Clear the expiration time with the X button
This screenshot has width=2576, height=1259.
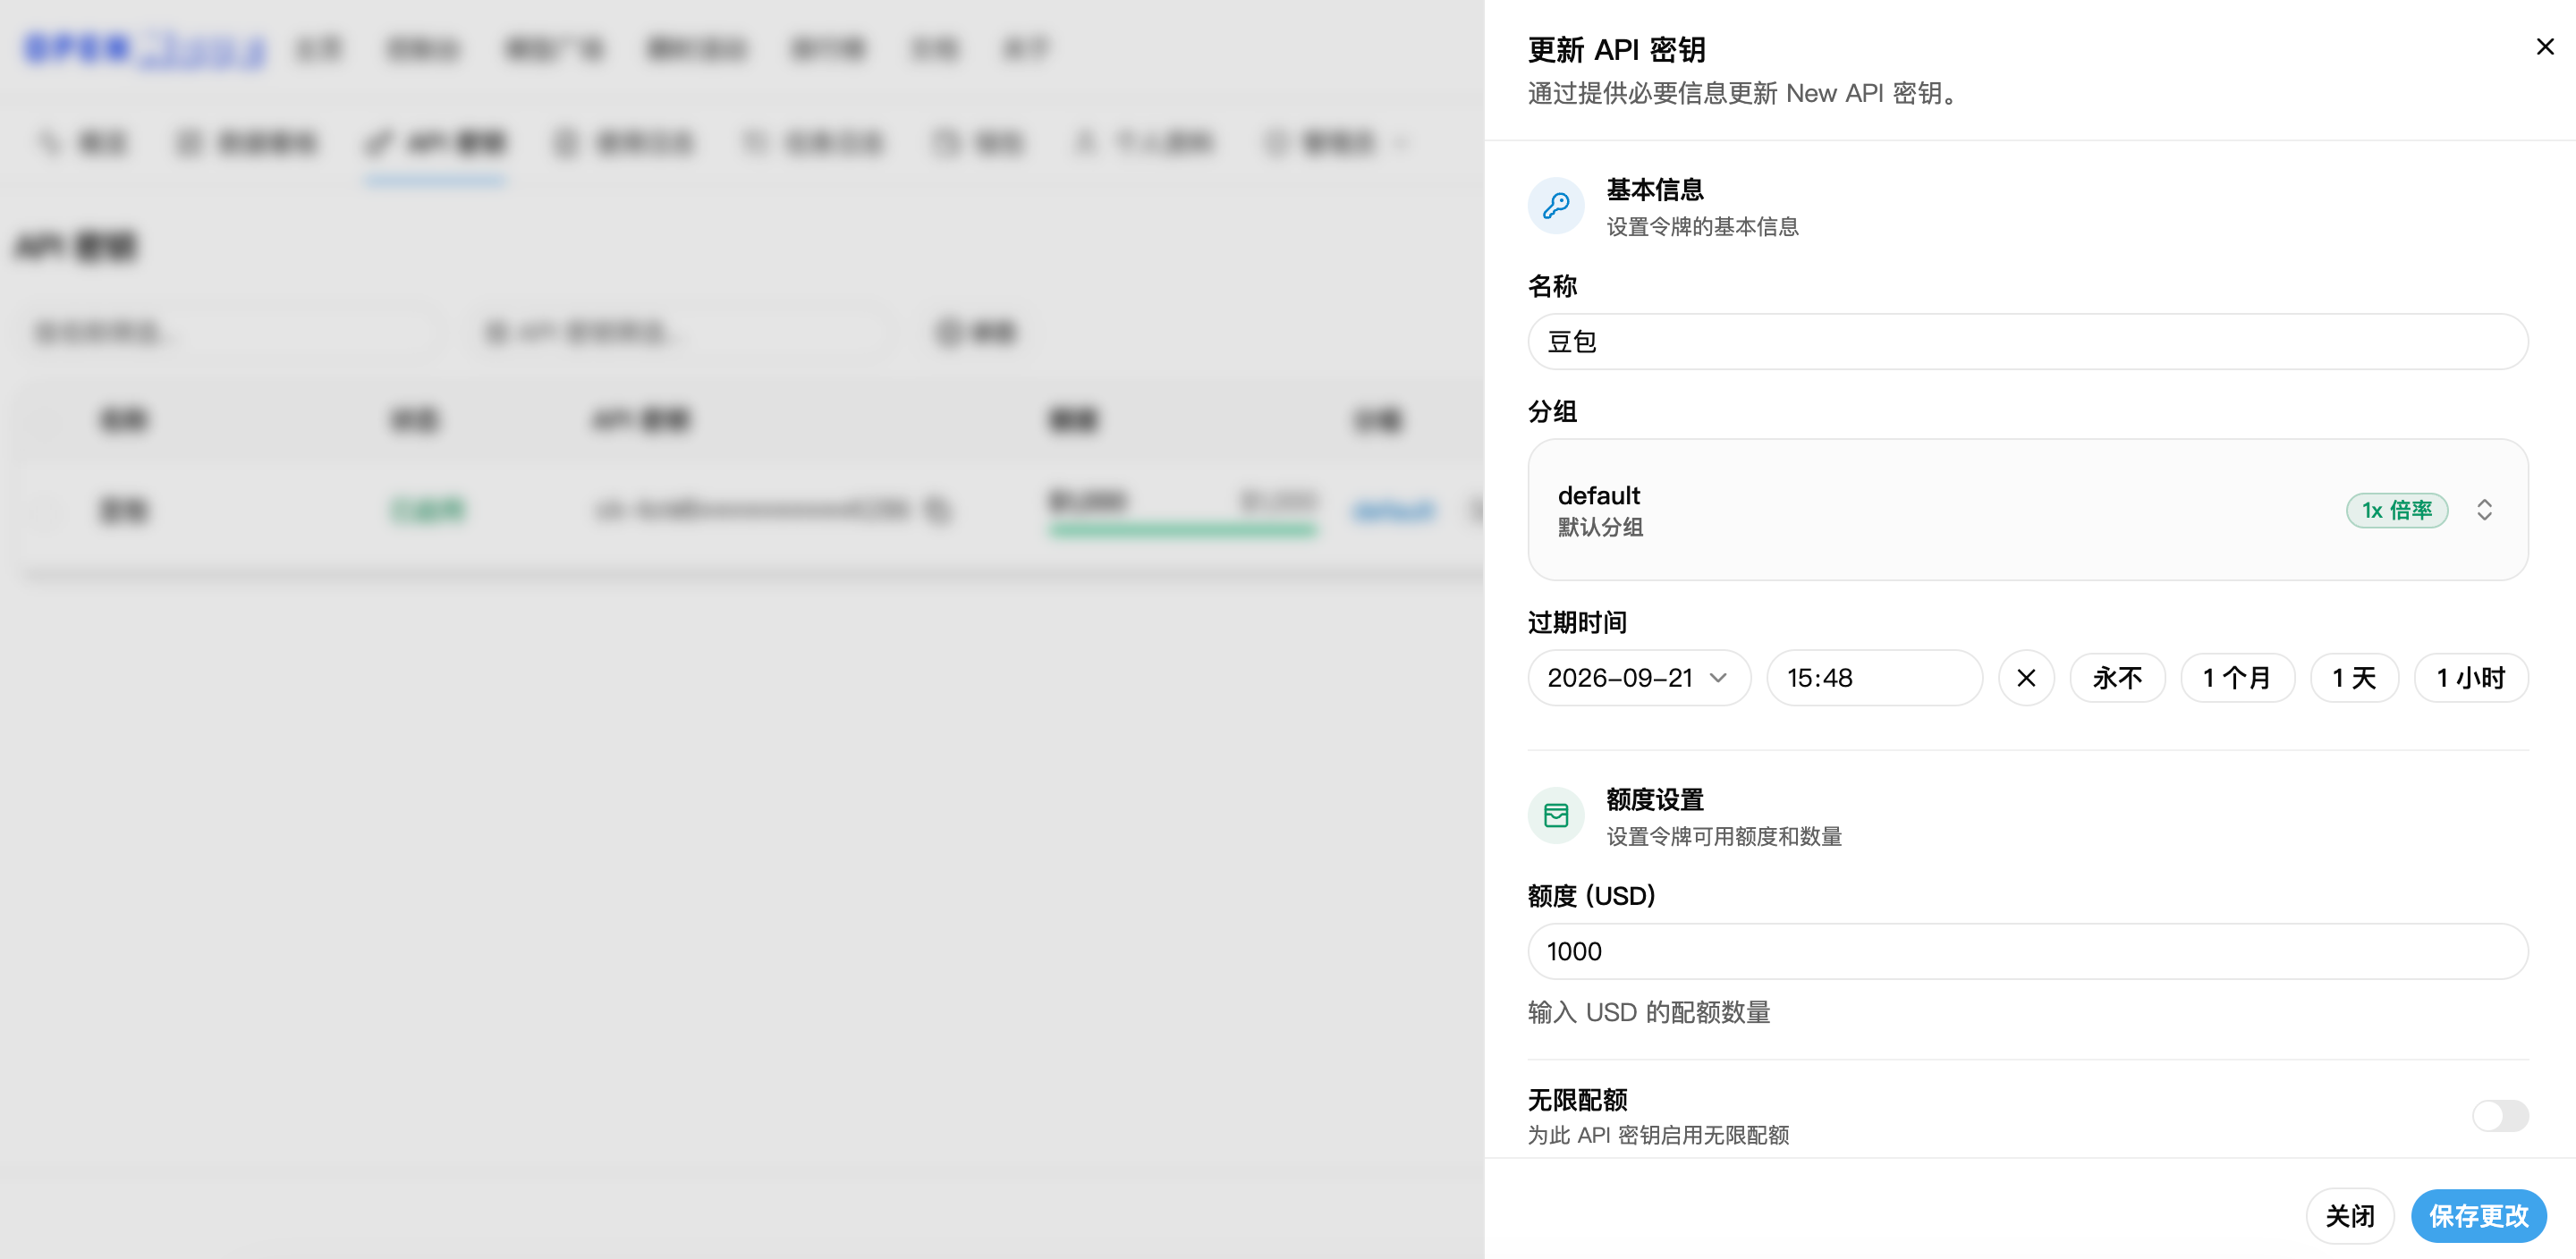pos(2026,678)
